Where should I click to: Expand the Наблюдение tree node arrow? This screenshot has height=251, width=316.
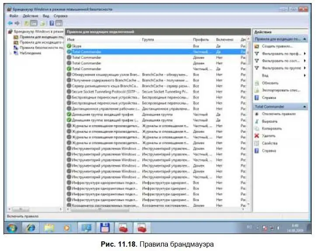tap(10, 53)
